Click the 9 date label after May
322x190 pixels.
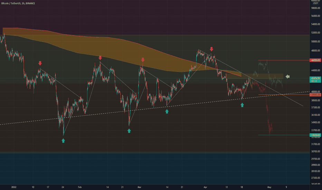[x=286, y=187]
